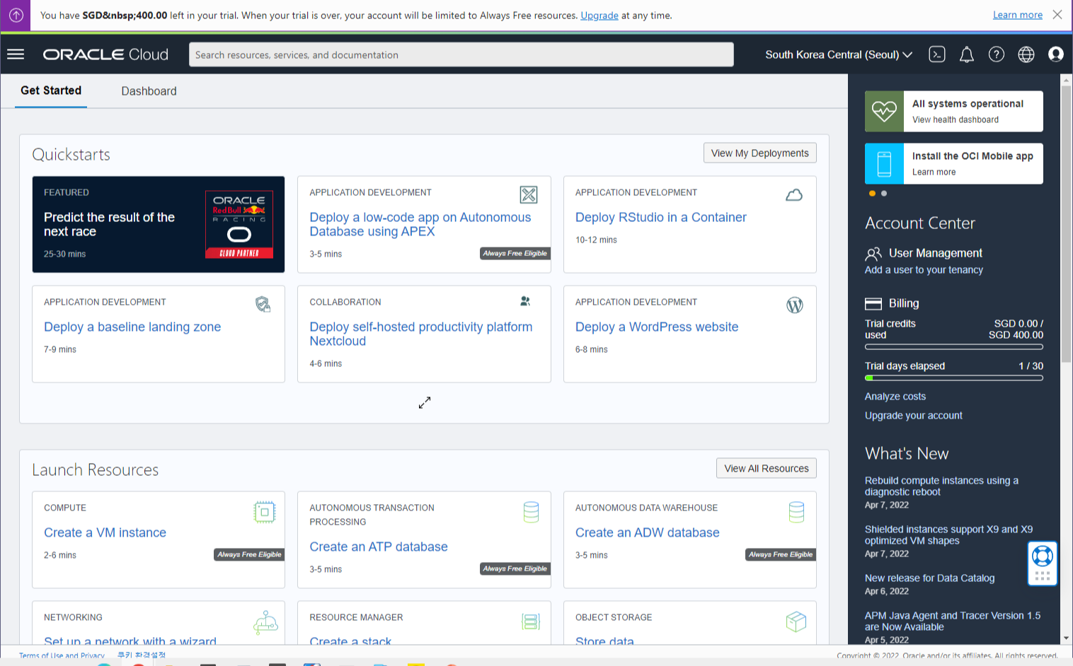
Task: Click Learn more under OCI Mobile app
Action: point(934,172)
